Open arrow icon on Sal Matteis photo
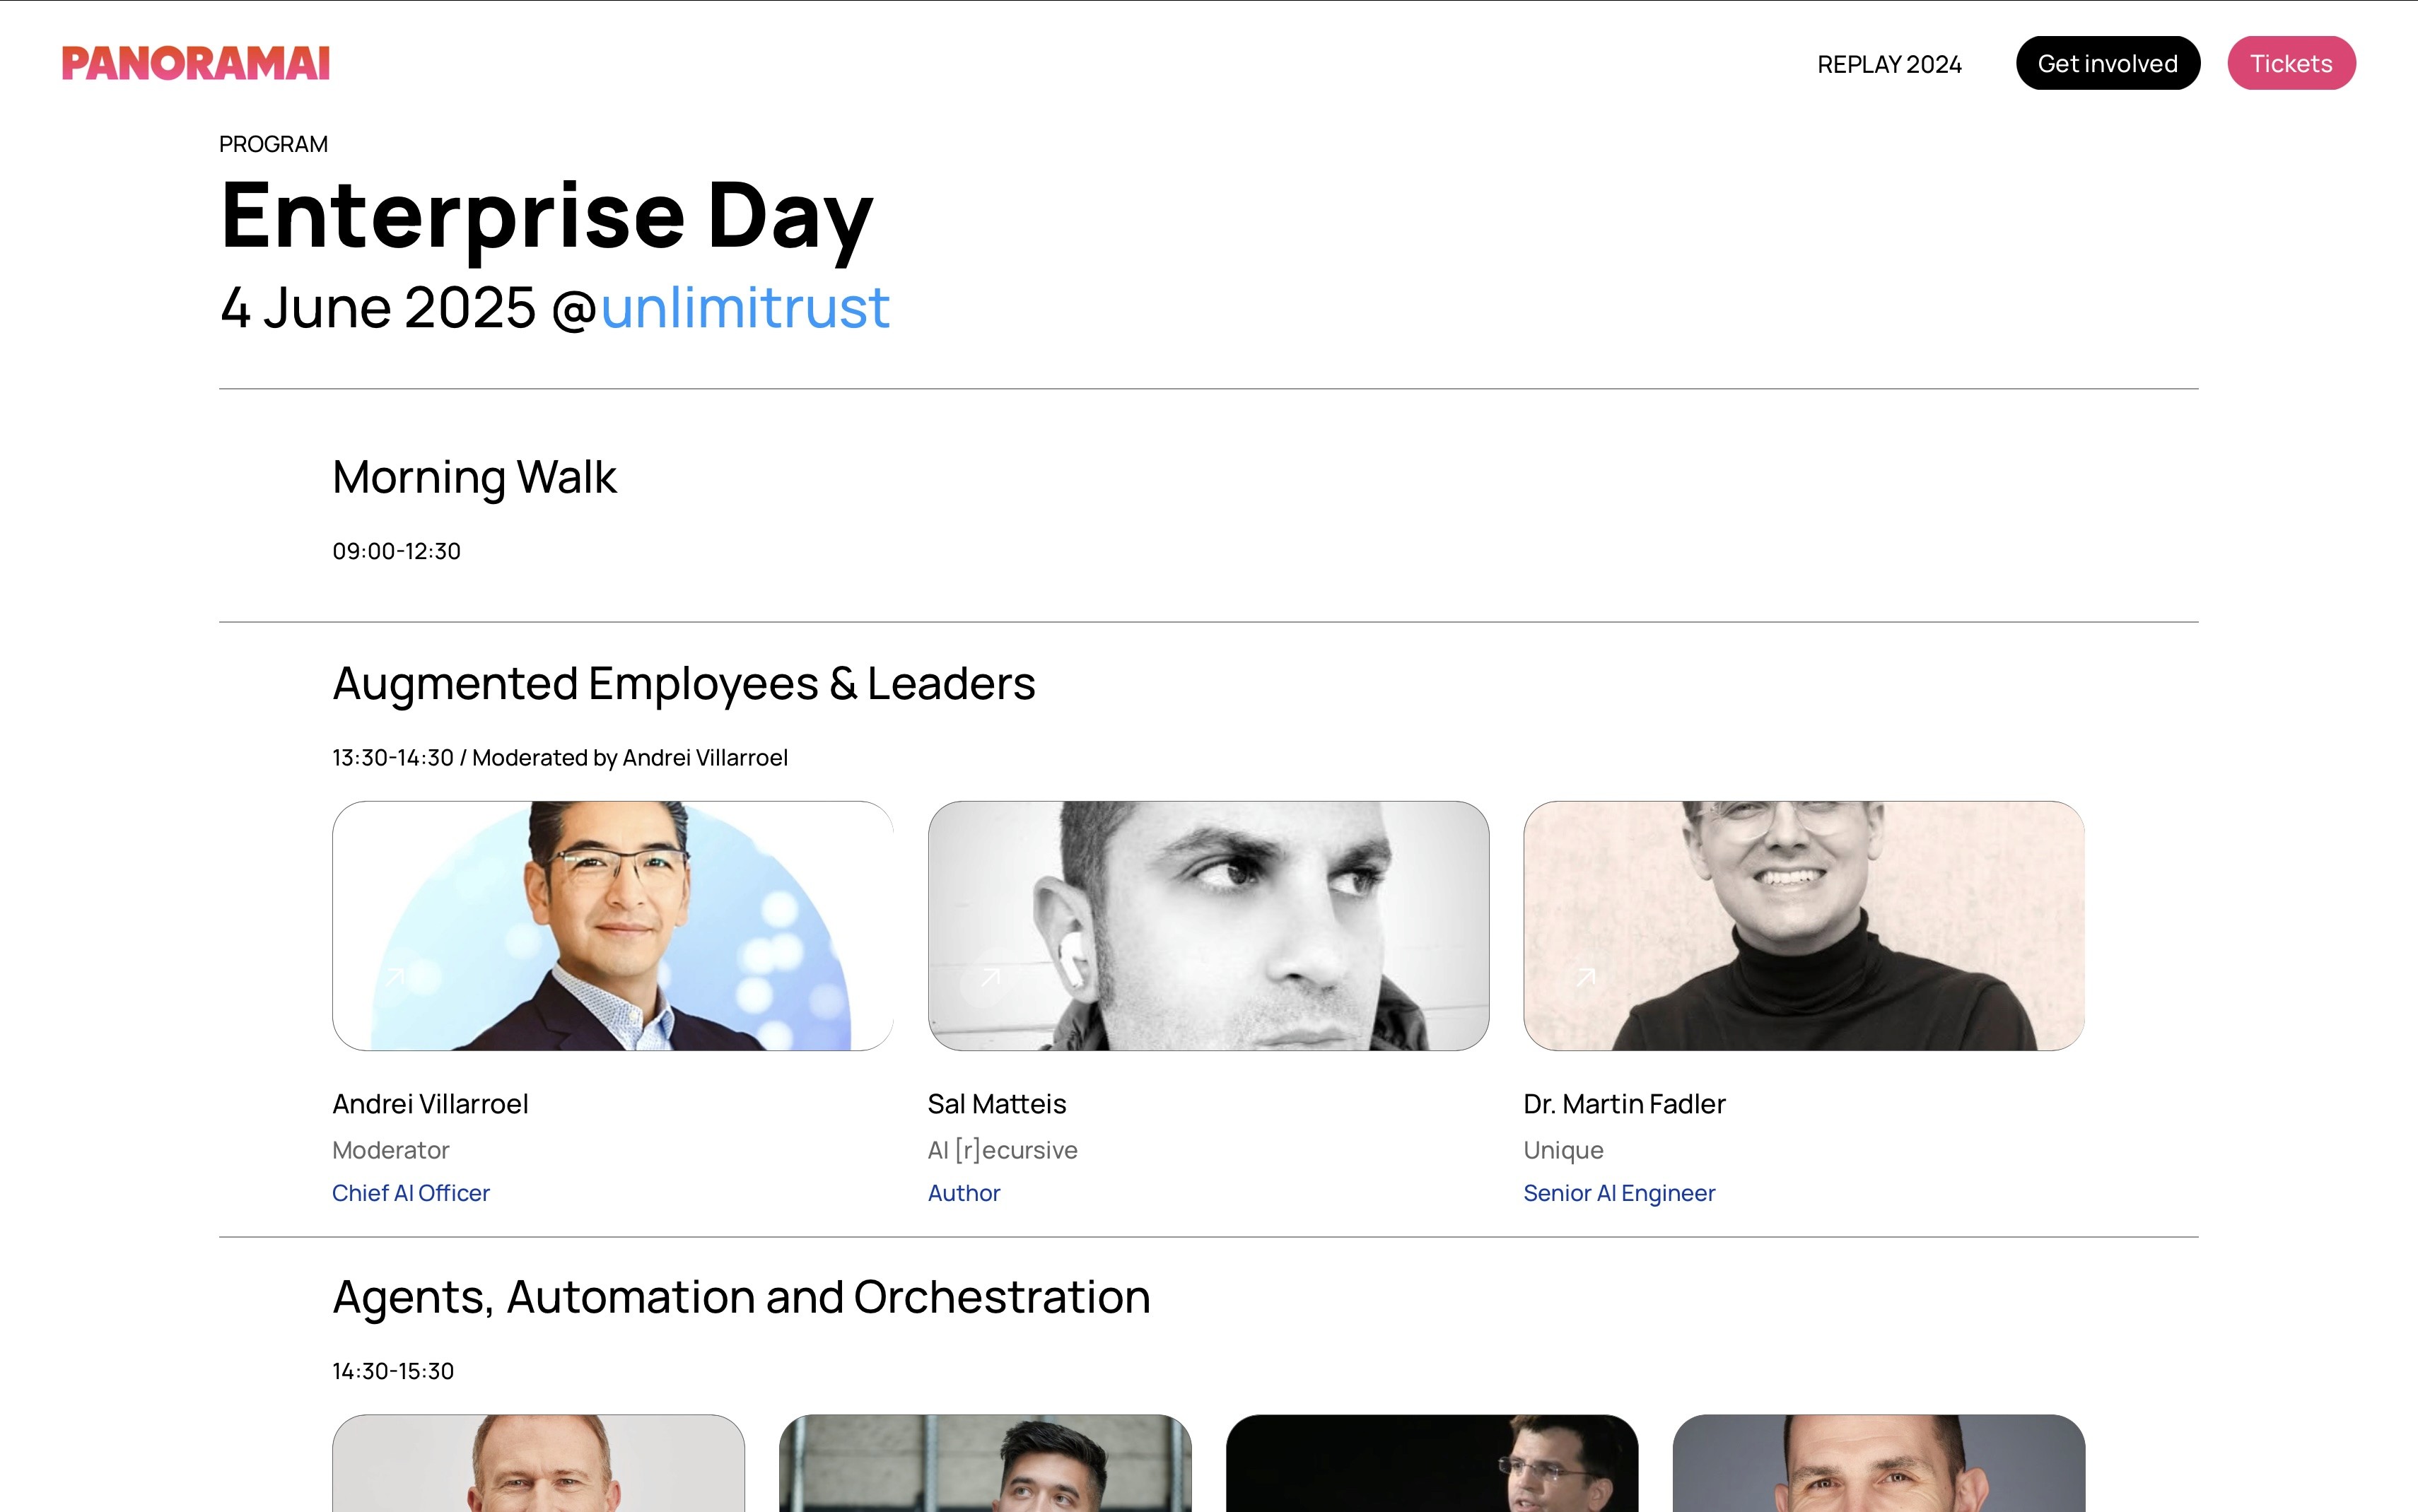 (x=990, y=977)
